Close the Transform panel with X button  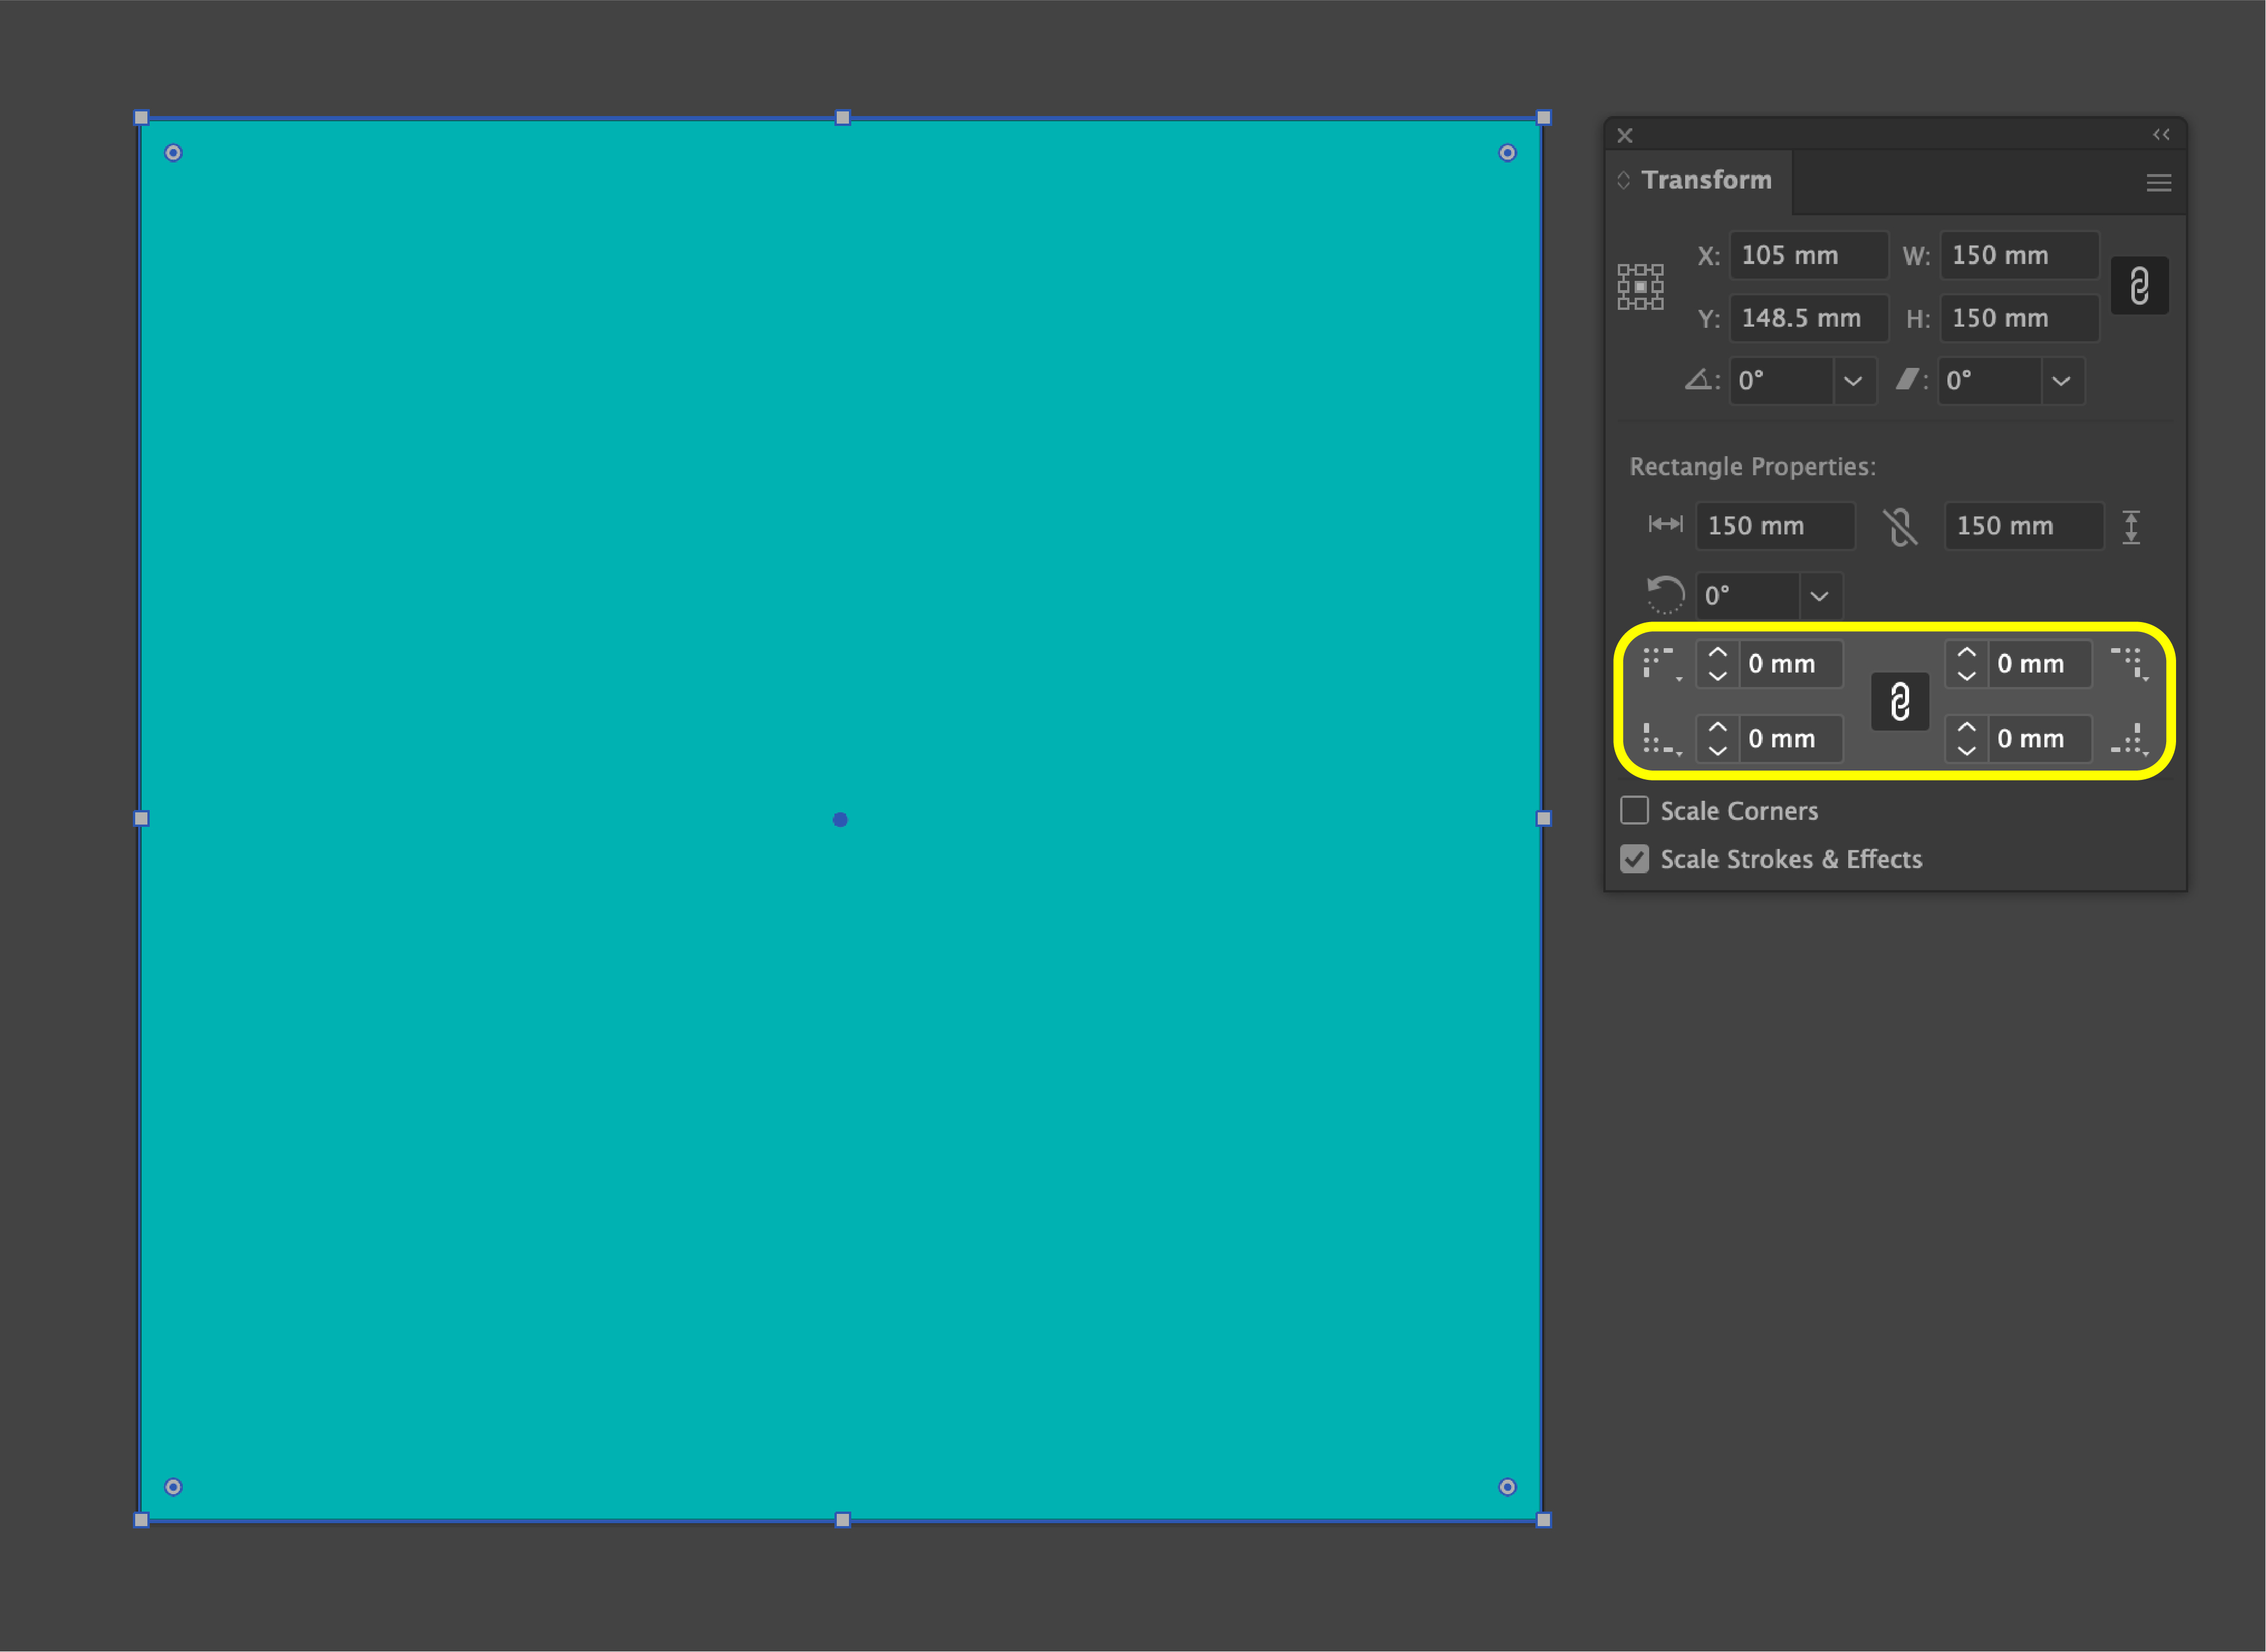(x=1624, y=135)
